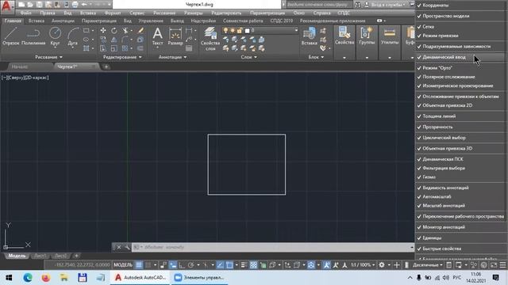The height and width of the screenshot is (285, 508).
Task: Expand the Рисование panel dropdown in ribbon
Action: coord(48,57)
